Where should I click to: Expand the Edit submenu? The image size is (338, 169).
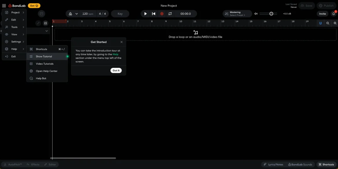point(15,20)
